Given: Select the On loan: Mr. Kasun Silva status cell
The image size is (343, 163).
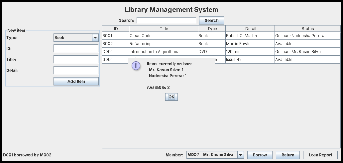Looking at the screenshot, I should click(x=307, y=52).
